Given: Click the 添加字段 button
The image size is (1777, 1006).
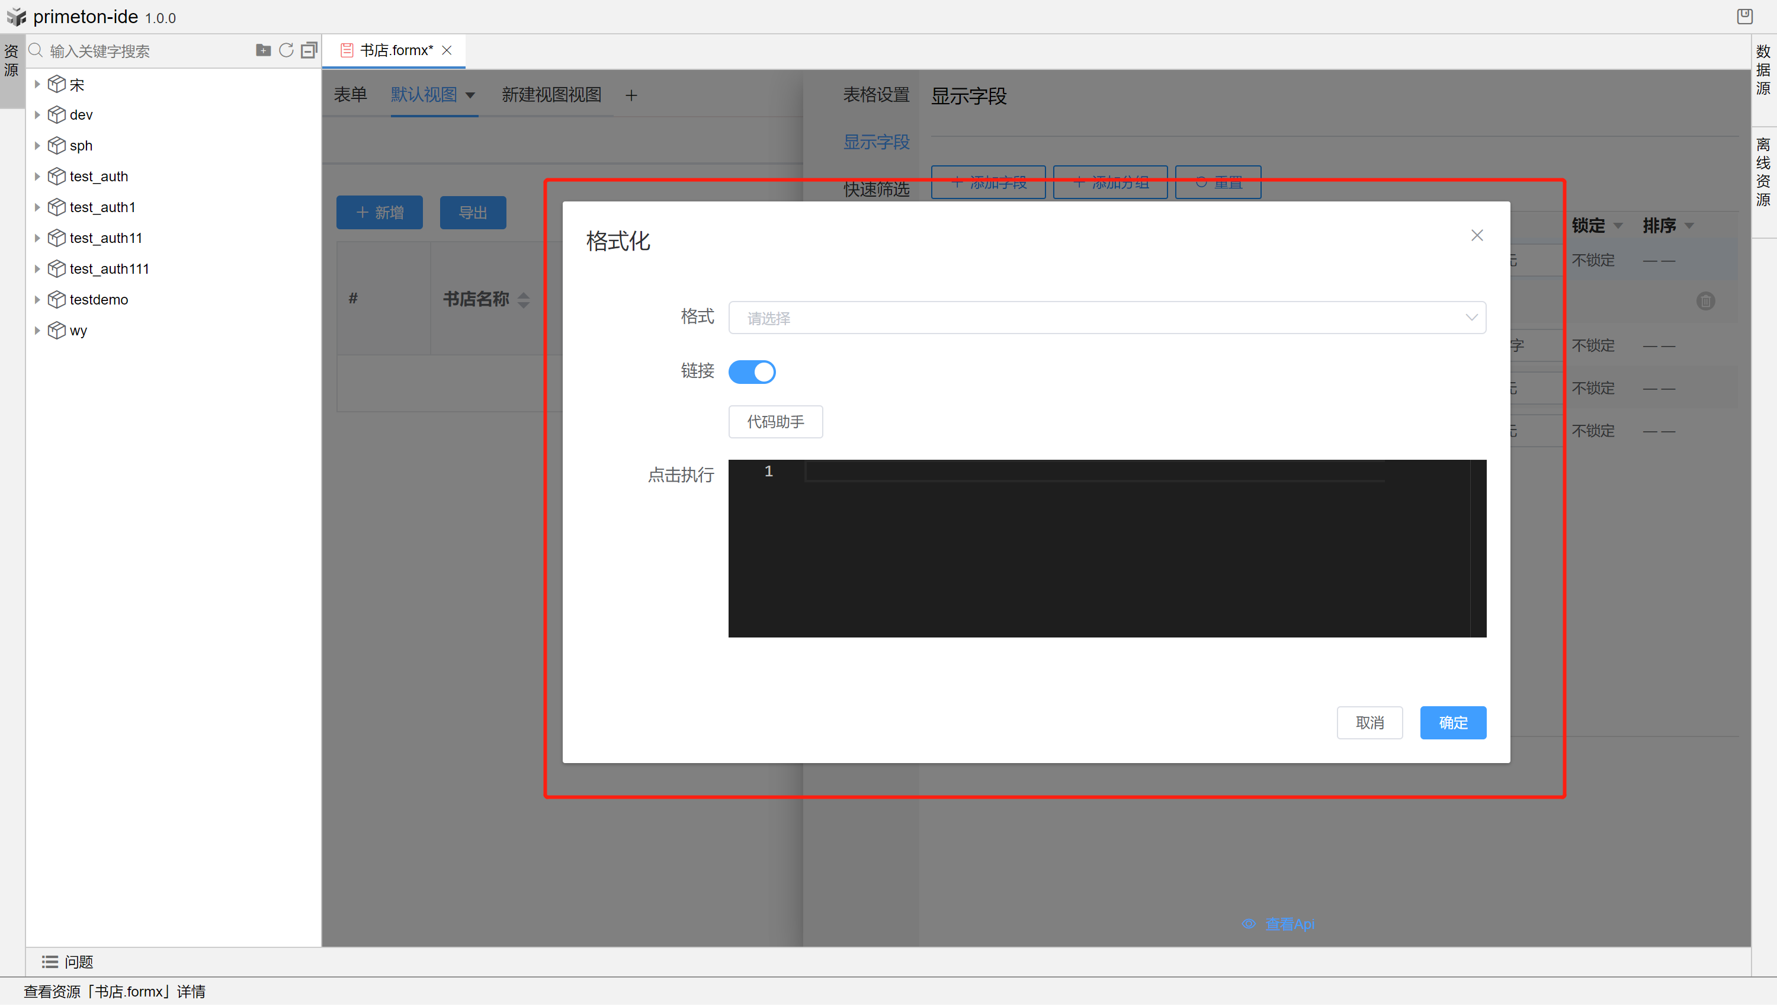Looking at the screenshot, I should (x=988, y=182).
